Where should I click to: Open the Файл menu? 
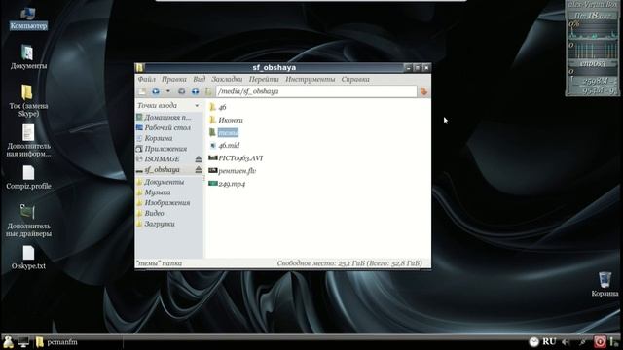[147, 80]
